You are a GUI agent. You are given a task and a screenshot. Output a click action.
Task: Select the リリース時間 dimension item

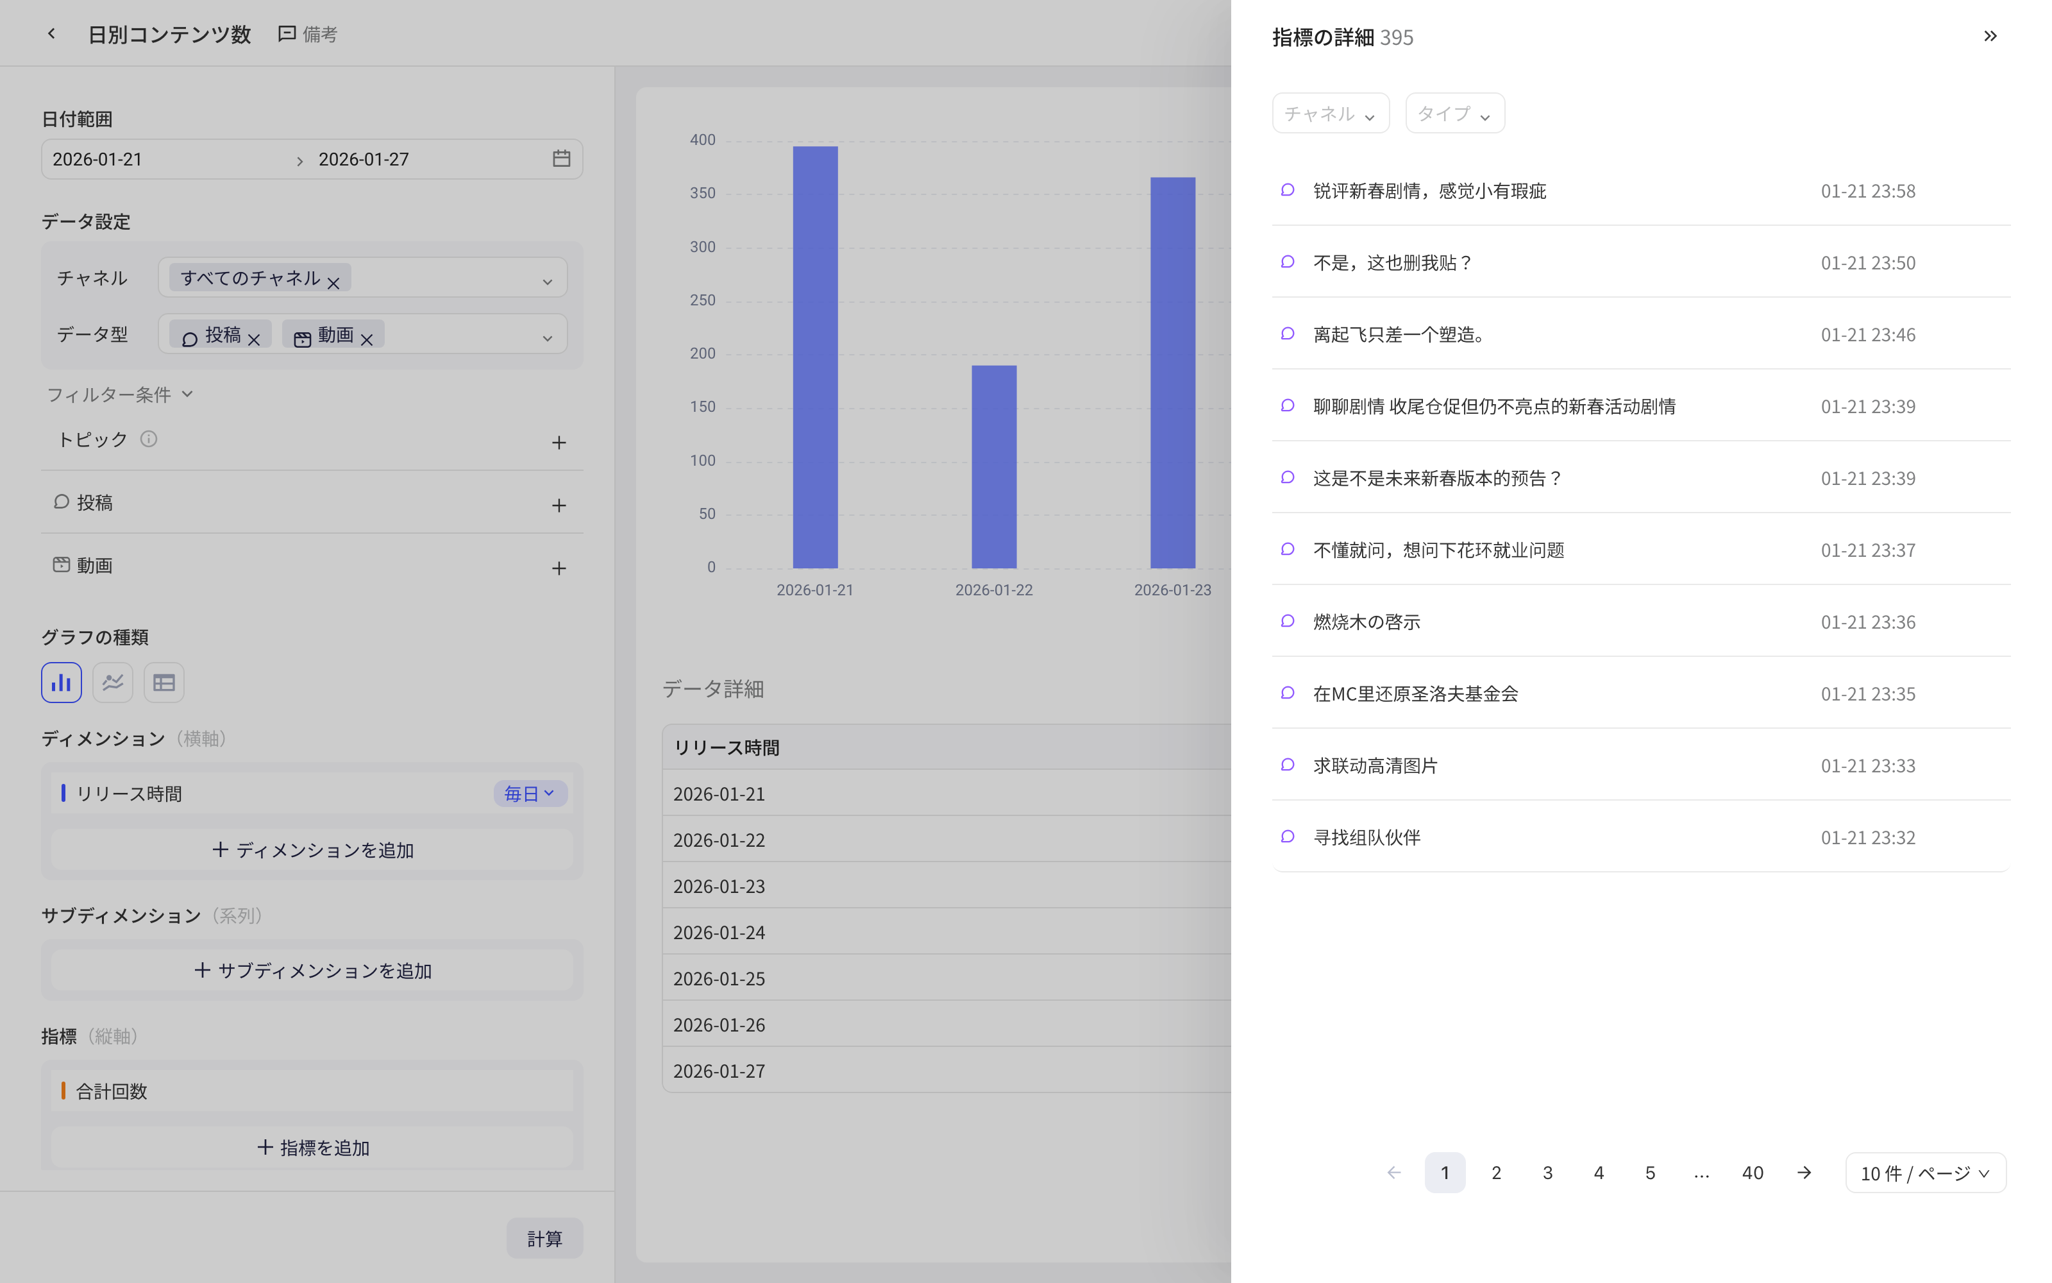coord(312,794)
